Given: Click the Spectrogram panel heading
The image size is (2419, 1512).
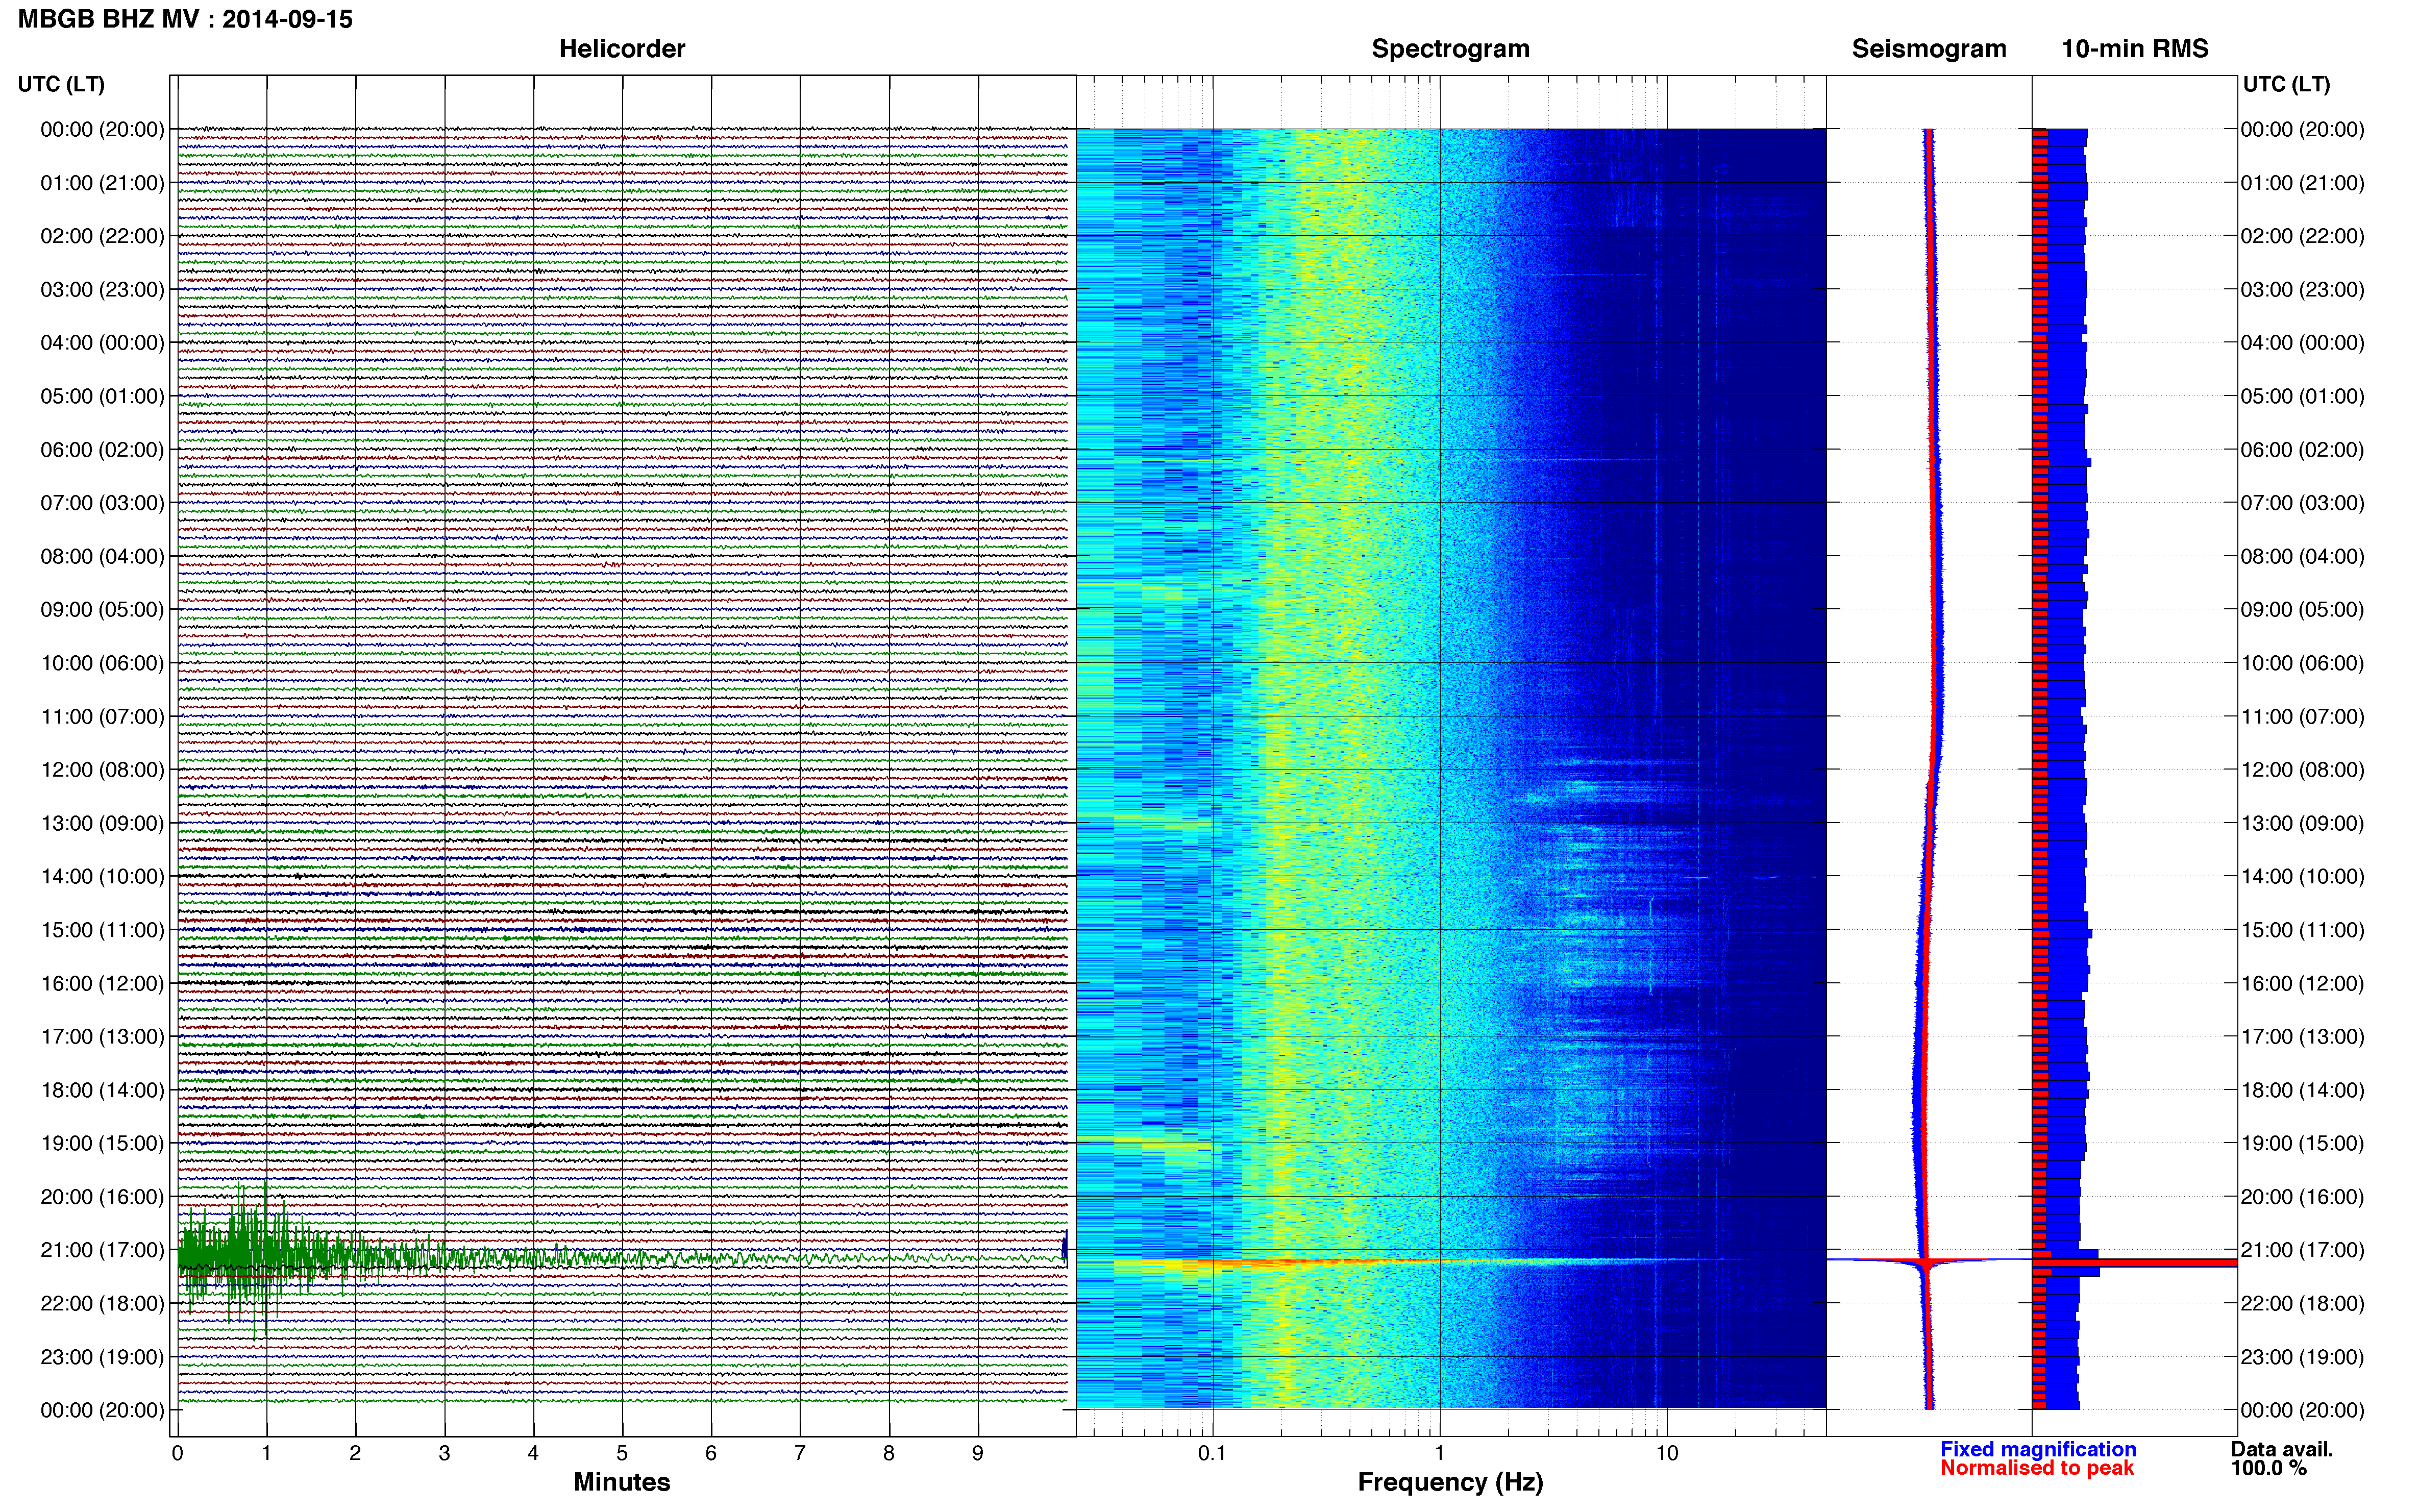Looking at the screenshot, I should pyautogui.click(x=1450, y=49).
